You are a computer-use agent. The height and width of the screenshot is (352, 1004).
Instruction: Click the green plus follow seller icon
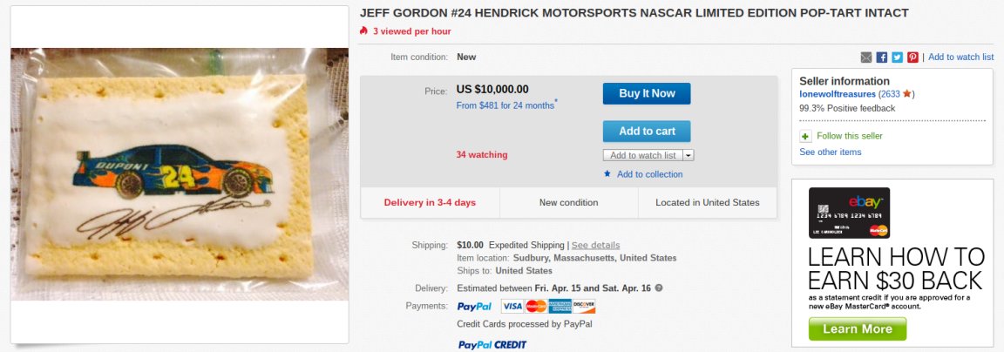(805, 136)
